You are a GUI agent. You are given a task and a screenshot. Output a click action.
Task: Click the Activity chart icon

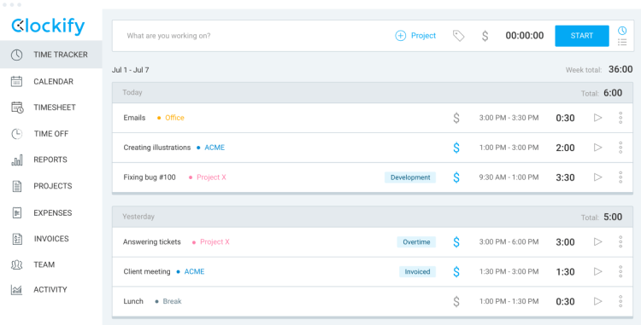(x=17, y=289)
